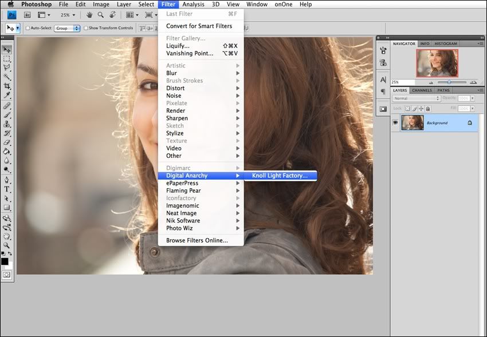Image resolution: width=487 pixels, height=337 pixels.
Task: Select the Zoom tool in the toolbox
Action: 7,245
